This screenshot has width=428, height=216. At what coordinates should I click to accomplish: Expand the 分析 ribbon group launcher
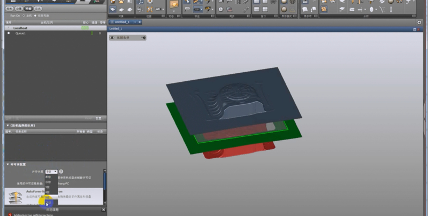[x=414, y=16]
